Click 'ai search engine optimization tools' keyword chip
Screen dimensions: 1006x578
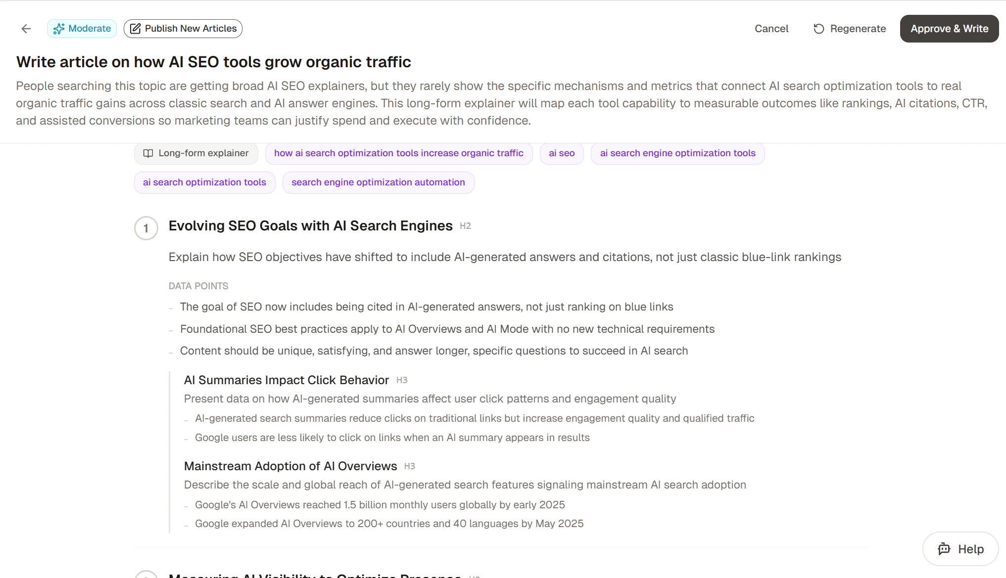677,153
